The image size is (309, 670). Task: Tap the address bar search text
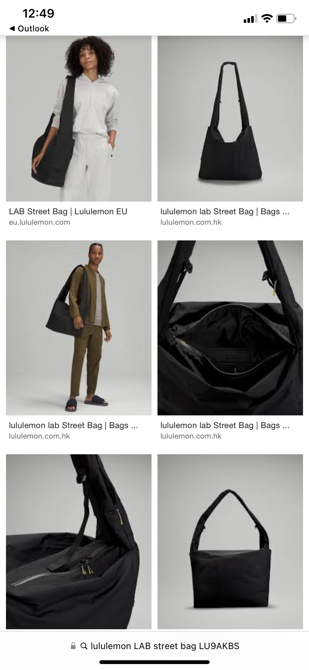click(165, 646)
